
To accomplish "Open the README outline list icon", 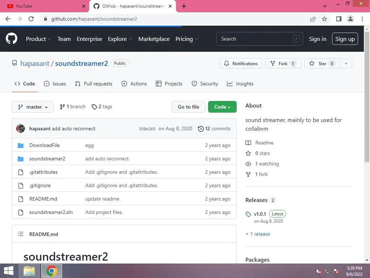I will (x=21, y=234).
